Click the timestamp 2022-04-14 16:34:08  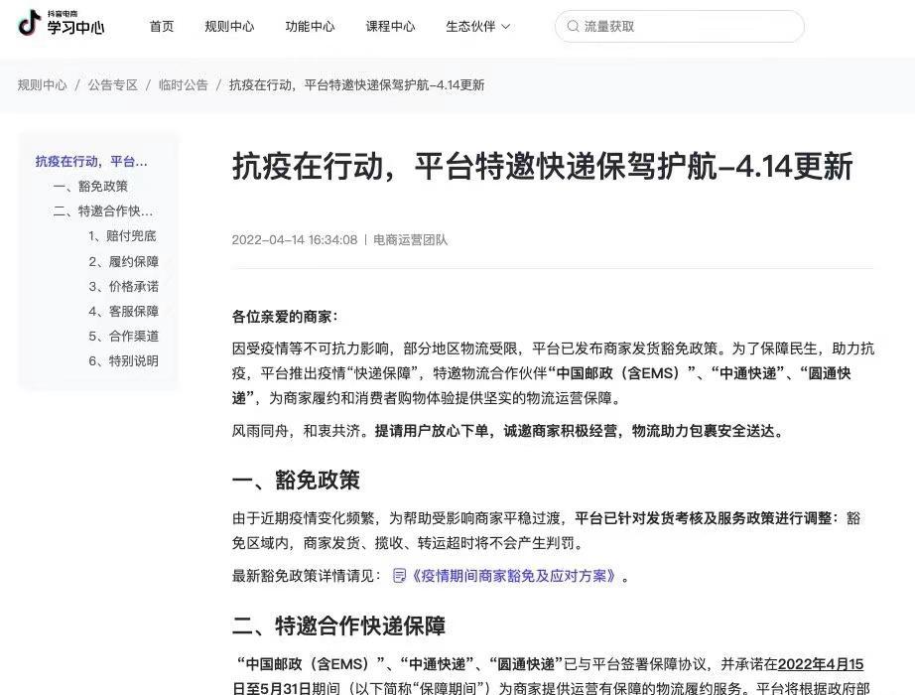tap(295, 240)
